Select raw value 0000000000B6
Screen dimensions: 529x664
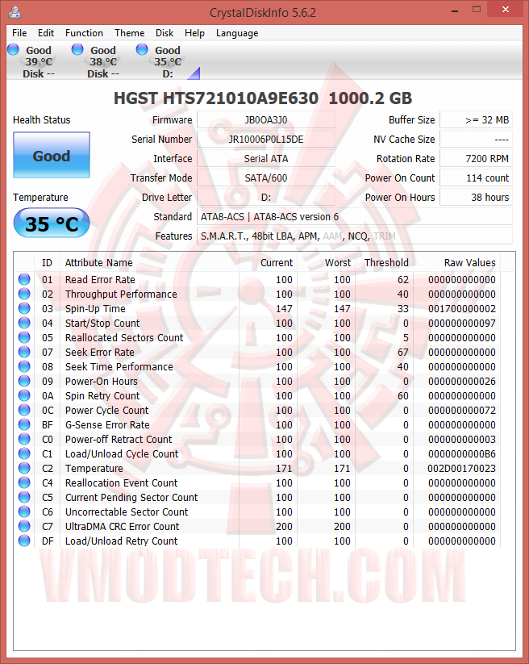point(462,454)
